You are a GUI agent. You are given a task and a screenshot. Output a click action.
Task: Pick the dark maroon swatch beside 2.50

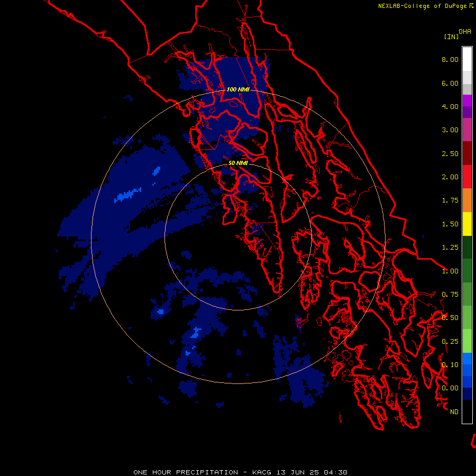pyautogui.click(x=467, y=153)
